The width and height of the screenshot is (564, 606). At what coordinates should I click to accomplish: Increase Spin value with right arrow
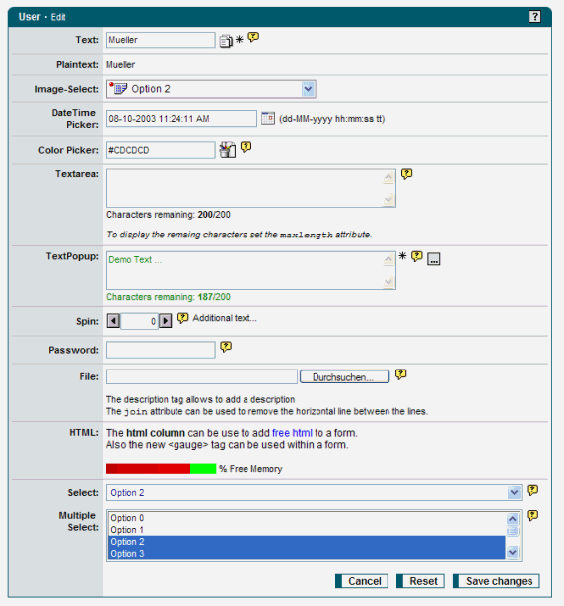[x=166, y=321]
